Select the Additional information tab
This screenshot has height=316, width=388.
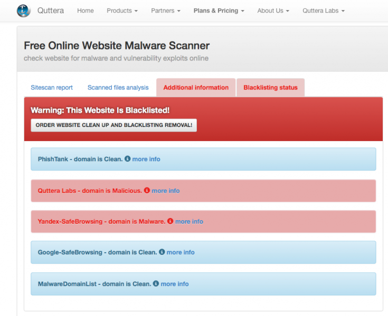click(x=196, y=87)
